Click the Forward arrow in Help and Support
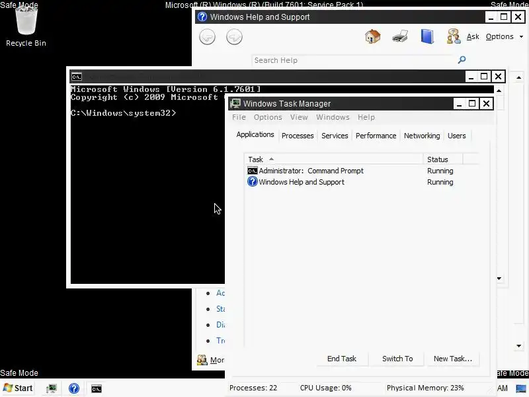The width and height of the screenshot is (529, 397). point(234,36)
